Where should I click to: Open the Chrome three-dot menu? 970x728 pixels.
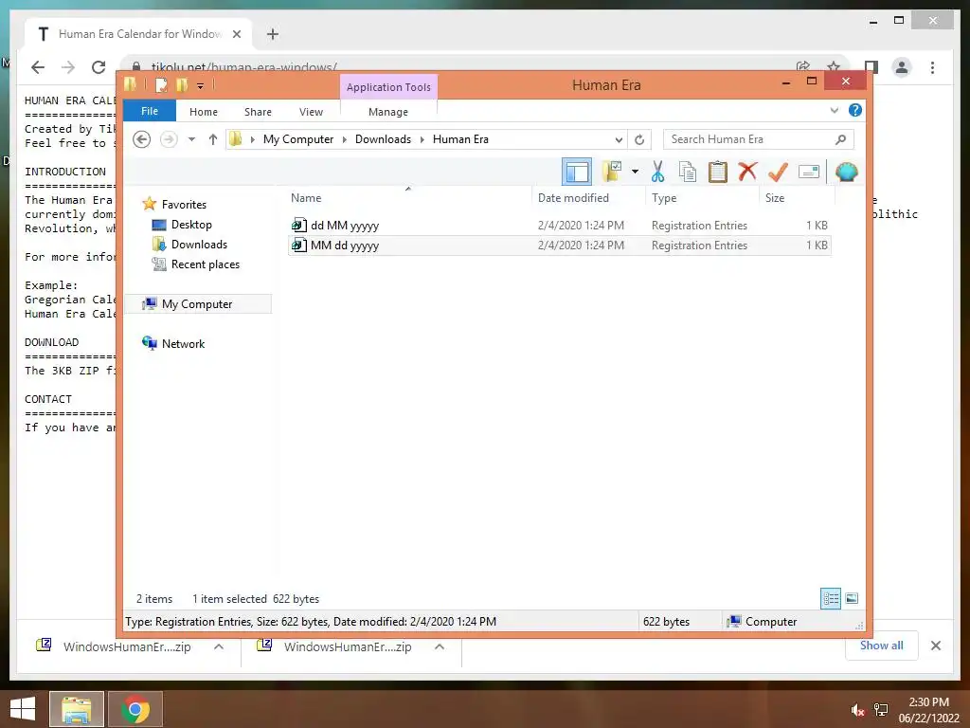pyautogui.click(x=932, y=67)
